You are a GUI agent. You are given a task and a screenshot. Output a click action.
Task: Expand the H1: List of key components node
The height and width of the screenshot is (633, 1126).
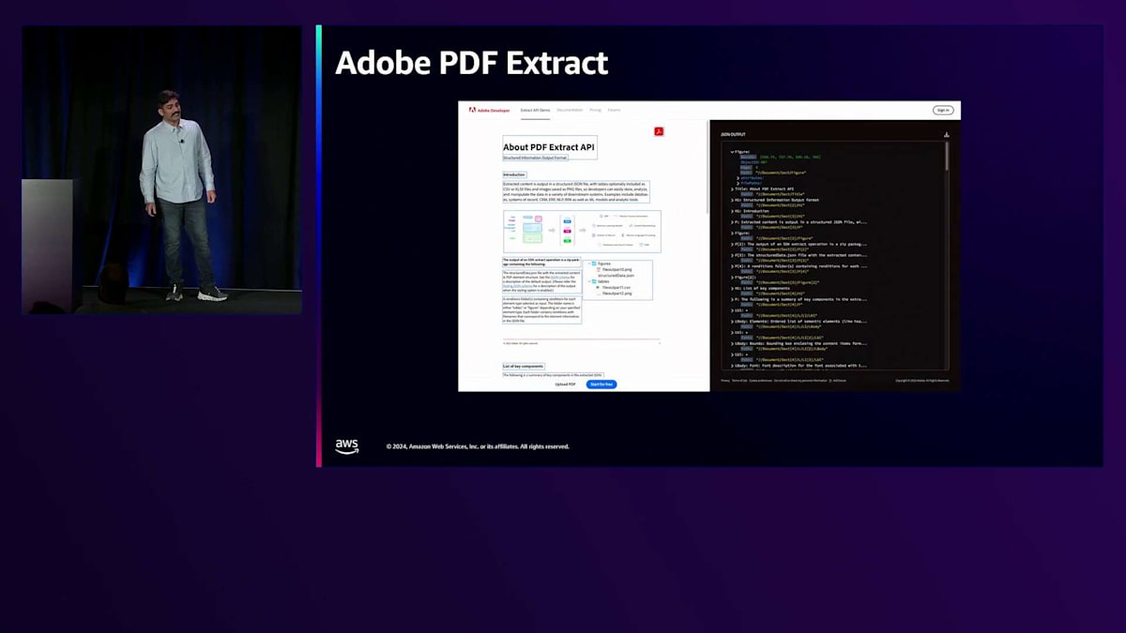(732, 288)
